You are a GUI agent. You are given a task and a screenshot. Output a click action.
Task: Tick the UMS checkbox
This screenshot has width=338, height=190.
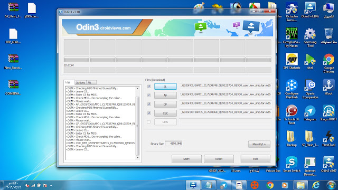149,122
